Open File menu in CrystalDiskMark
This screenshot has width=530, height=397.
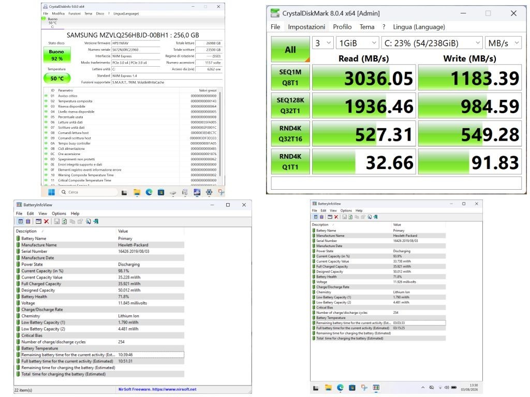[x=275, y=27]
